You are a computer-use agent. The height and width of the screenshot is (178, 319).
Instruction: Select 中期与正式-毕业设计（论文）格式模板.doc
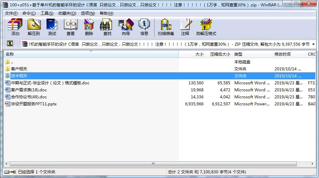point(50,83)
